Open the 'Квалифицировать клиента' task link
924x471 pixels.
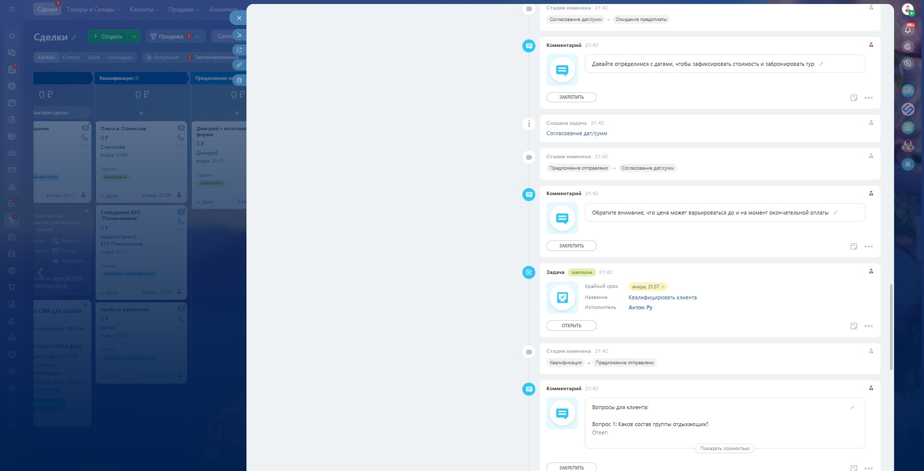[x=663, y=298]
